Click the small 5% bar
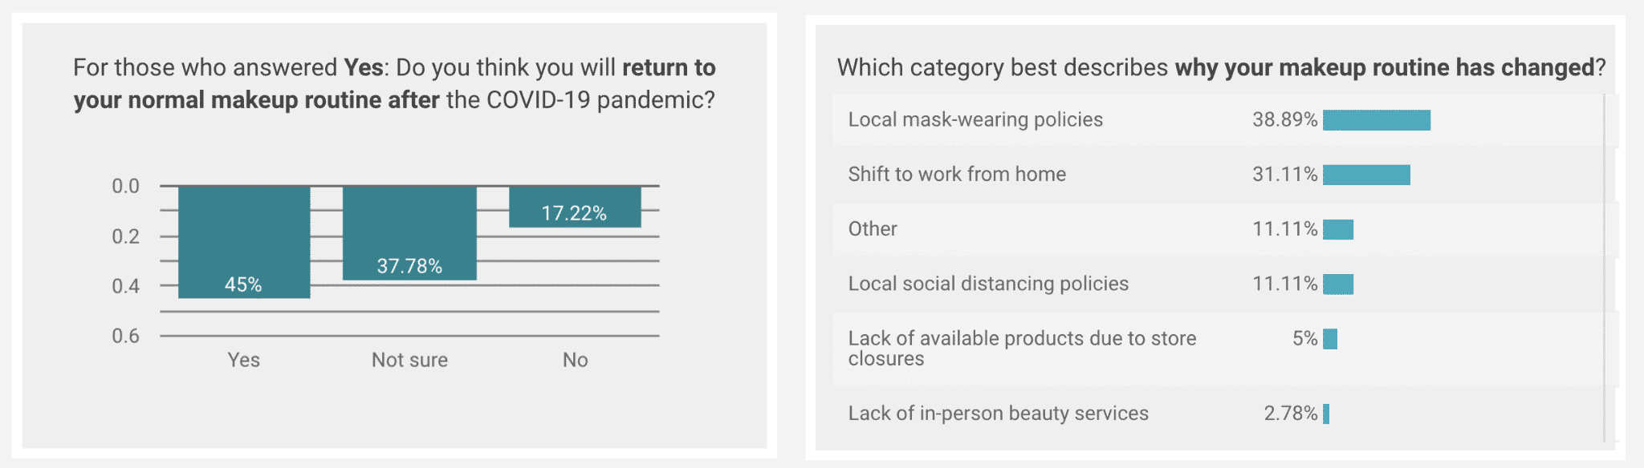1644x468 pixels. tap(1330, 339)
